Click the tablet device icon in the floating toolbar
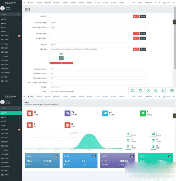The width and height of the screenshot is (176, 181). pyautogui.click(x=140, y=91)
